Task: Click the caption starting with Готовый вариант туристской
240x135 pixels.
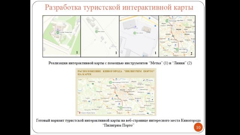Action: pyautogui.click(x=118, y=123)
